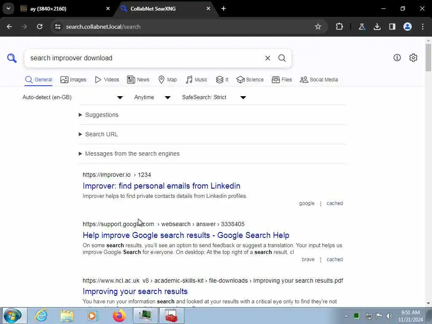Toggle browser side panel icon
This screenshot has height=324, width=432.
(392, 27)
